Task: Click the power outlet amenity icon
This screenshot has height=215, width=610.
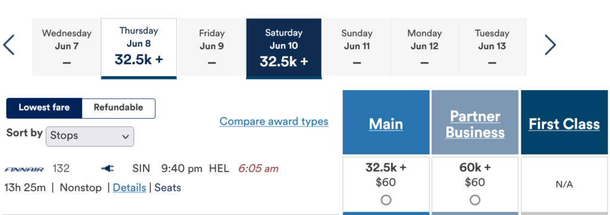Action: (108, 169)
